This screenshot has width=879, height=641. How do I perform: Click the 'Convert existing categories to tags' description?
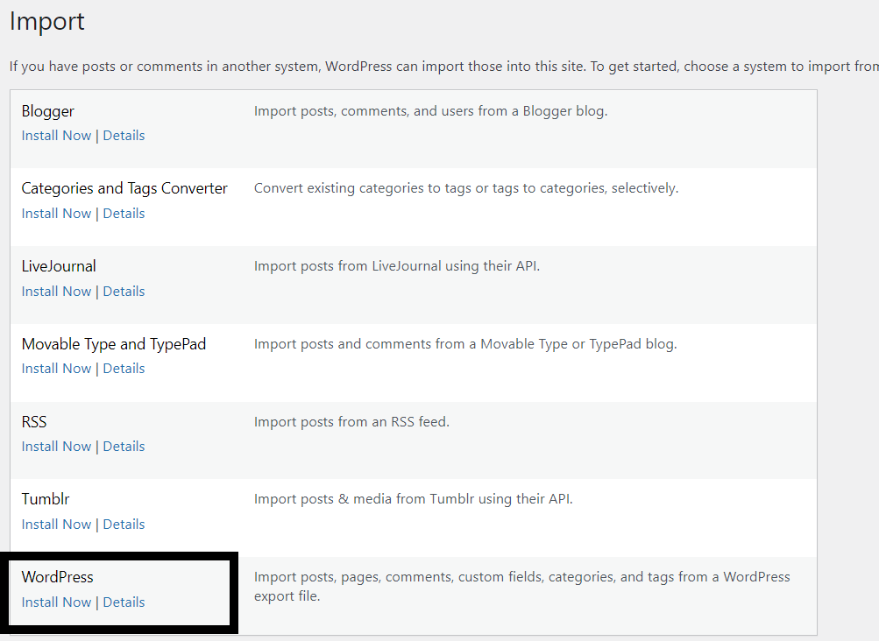(x=466, y=188)
